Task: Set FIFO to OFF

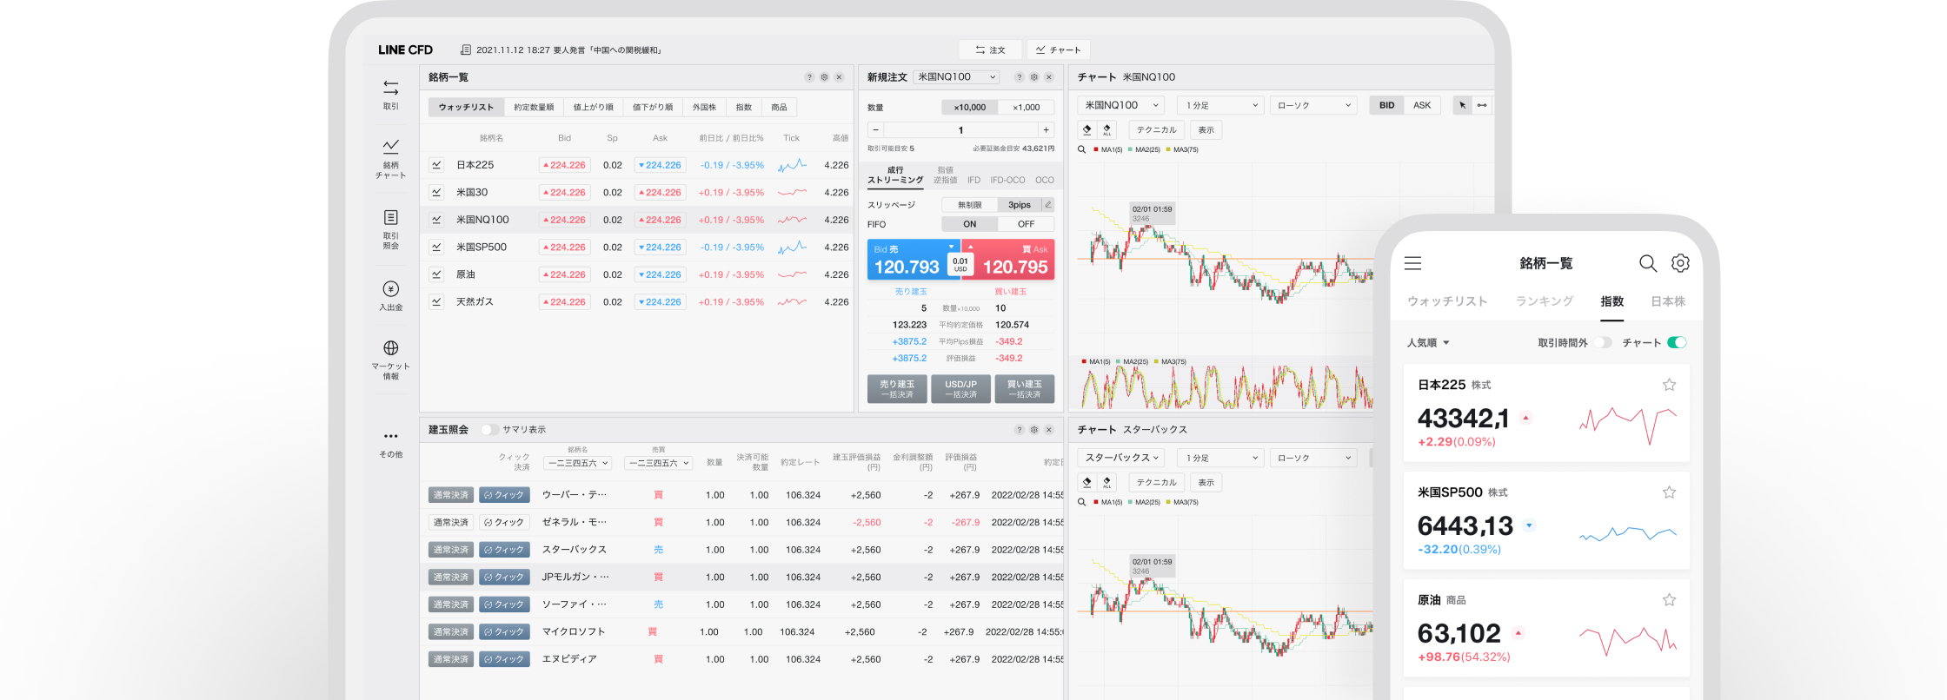Action: (x=1026, y=224)
